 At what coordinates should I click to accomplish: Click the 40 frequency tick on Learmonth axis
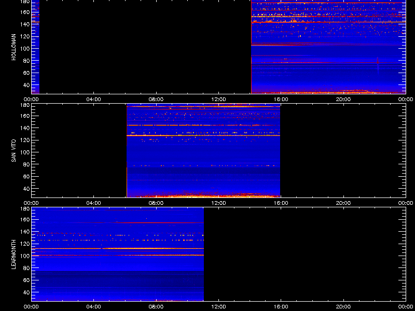pyautogui.click(x=27, y=292)
